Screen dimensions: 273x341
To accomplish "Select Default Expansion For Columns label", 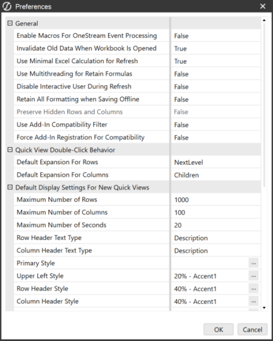I will point(62,175).
